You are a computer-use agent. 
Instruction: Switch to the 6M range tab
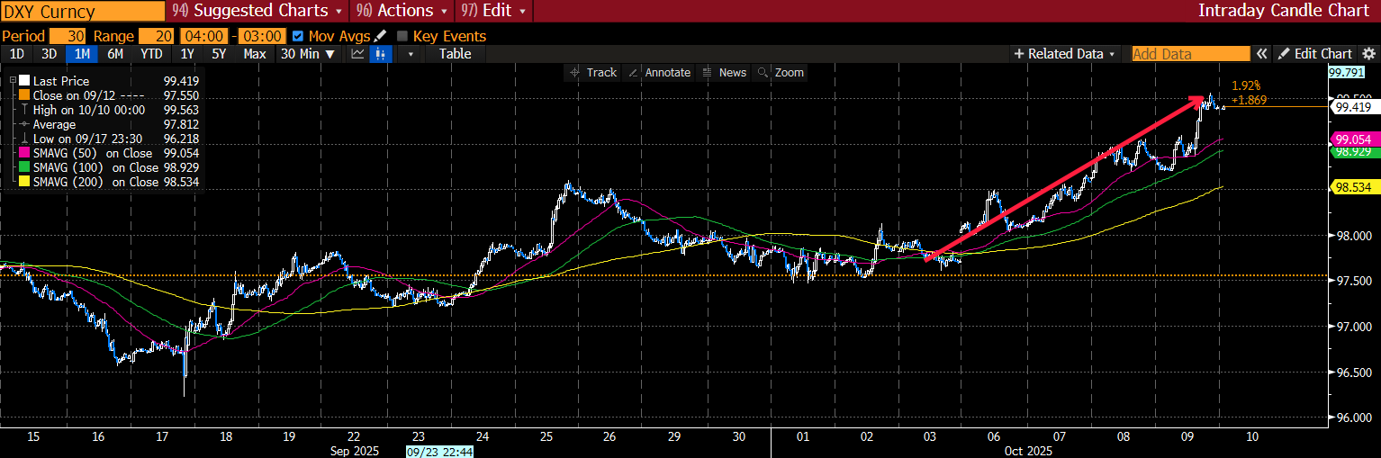pos(114,54)
